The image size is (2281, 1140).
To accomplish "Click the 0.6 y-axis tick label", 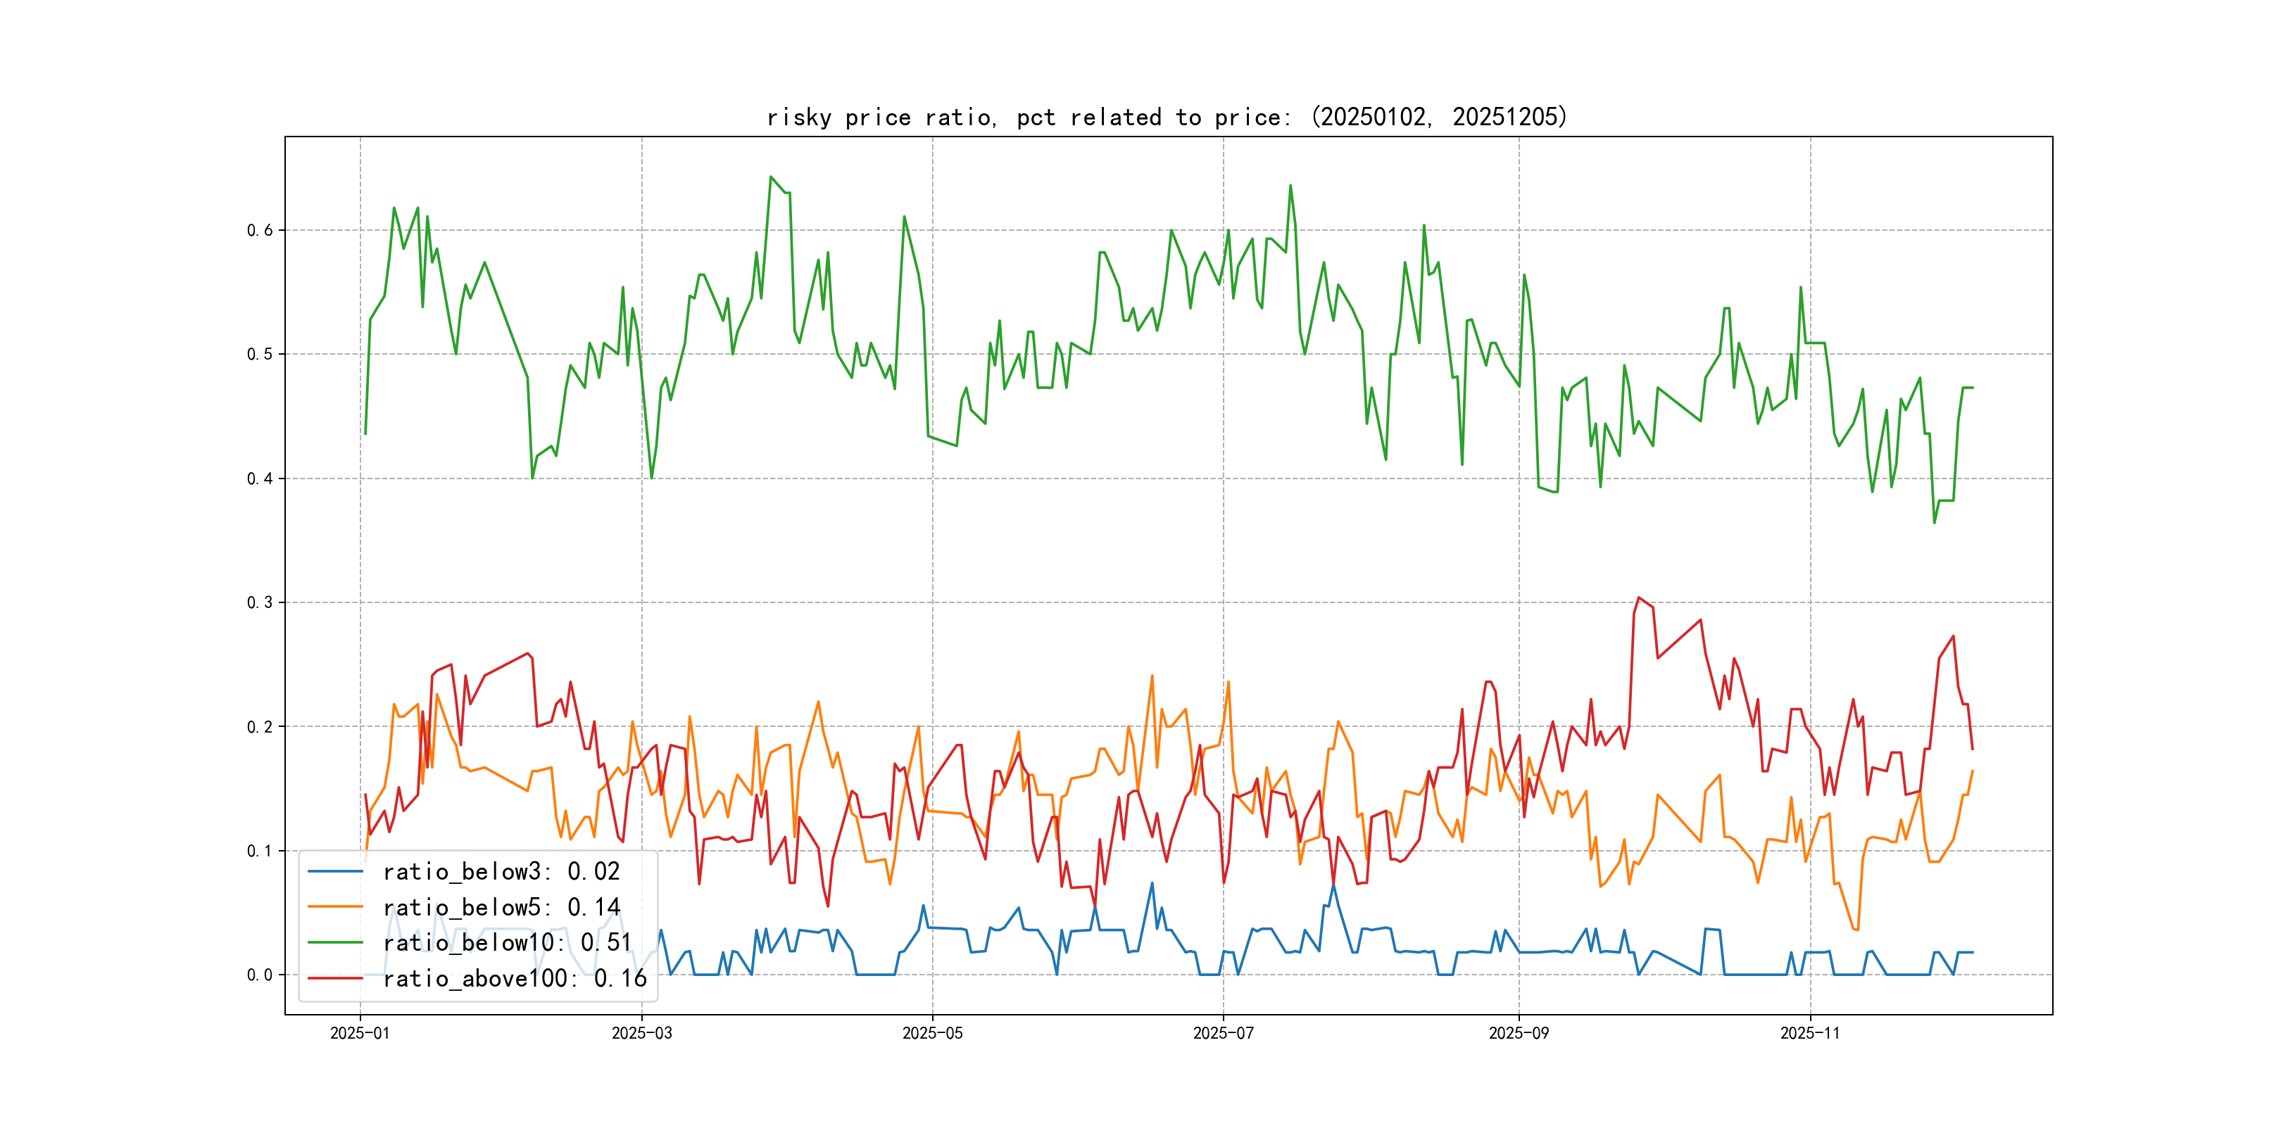I will (260, 230).
